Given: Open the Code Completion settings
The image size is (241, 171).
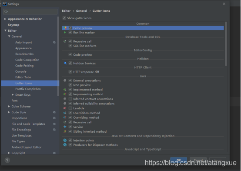Looking at the screenshot, I should tap(27, 60).
